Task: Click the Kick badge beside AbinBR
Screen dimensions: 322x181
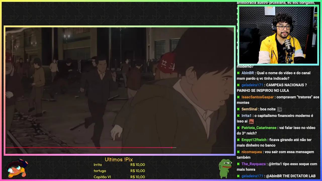Action: 238,73
